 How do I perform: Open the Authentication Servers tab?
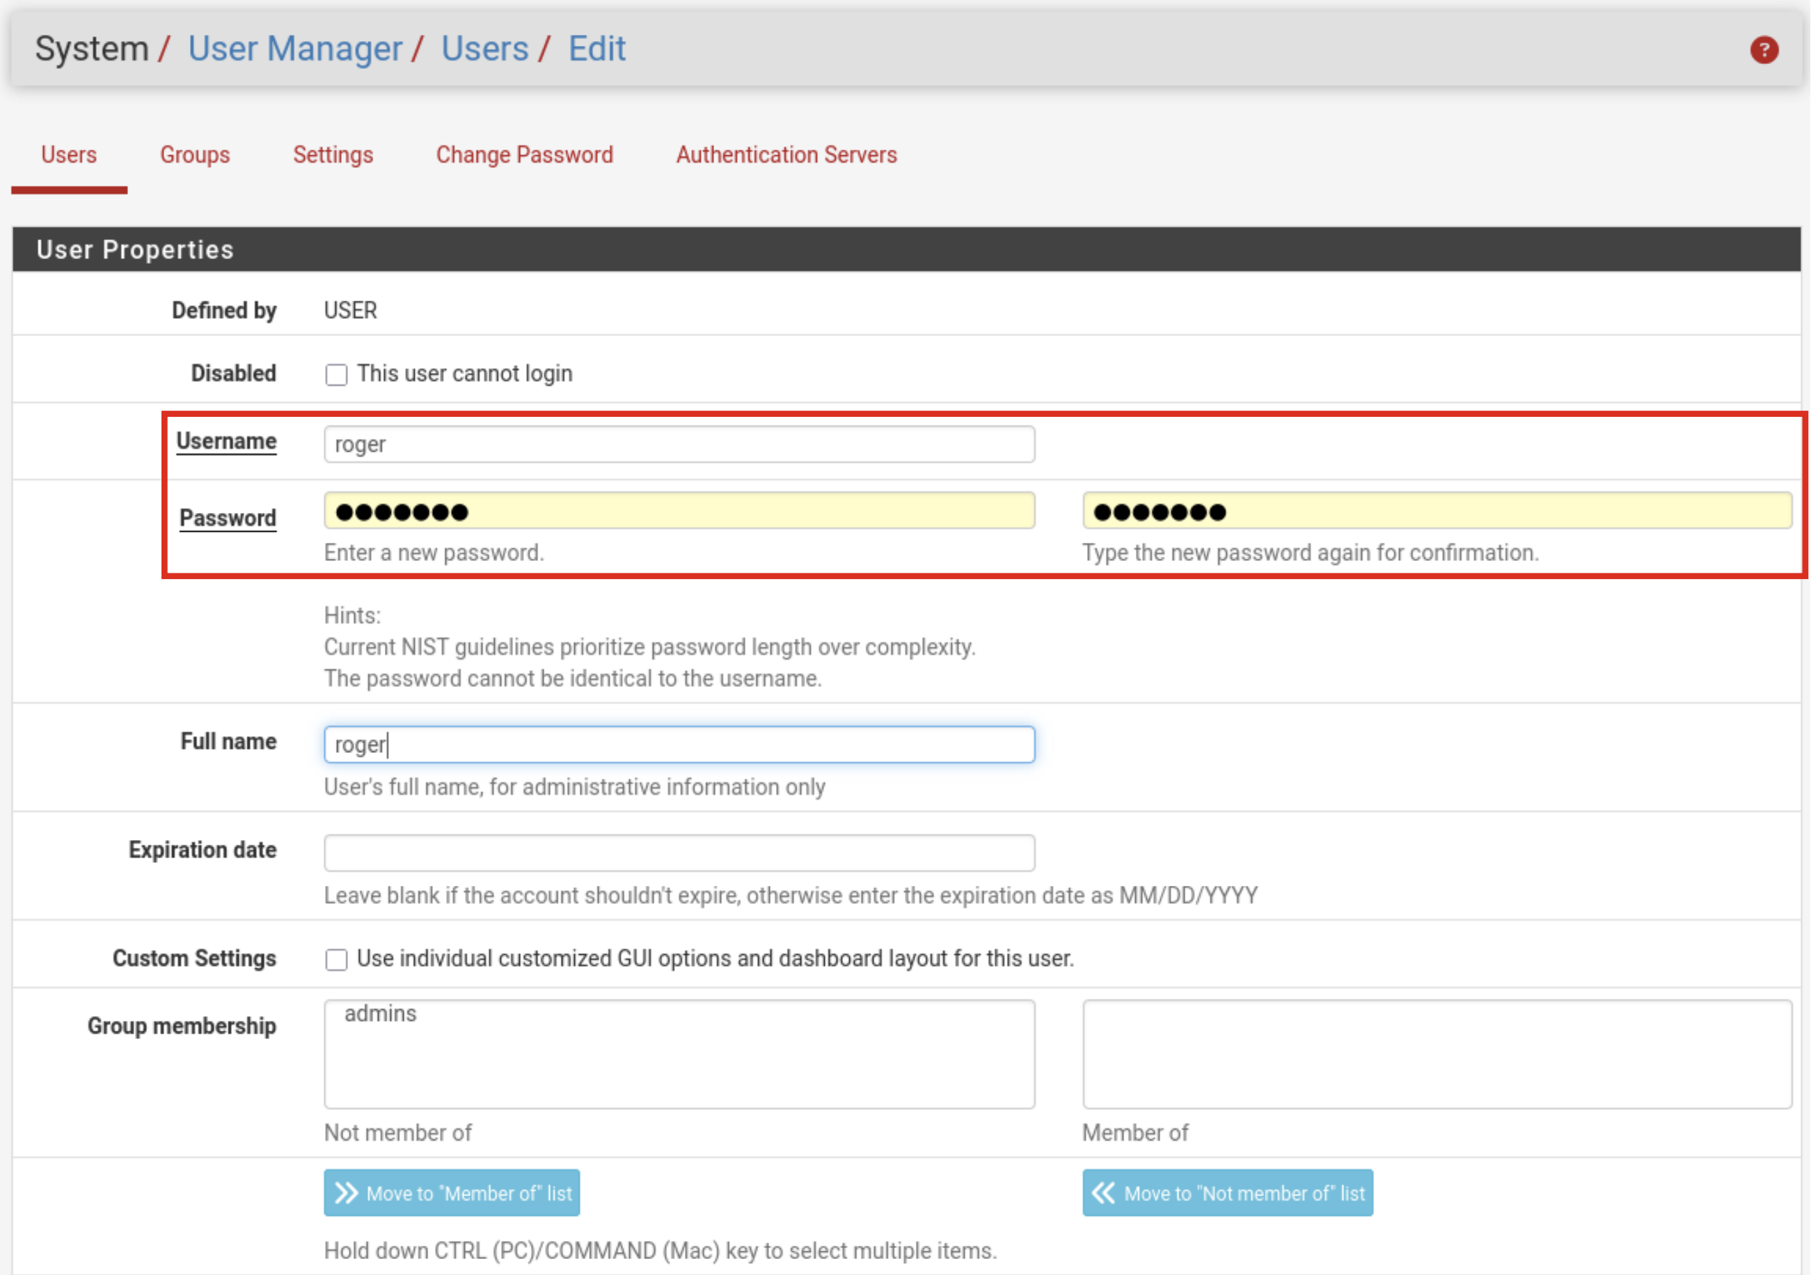pos(786,155)
